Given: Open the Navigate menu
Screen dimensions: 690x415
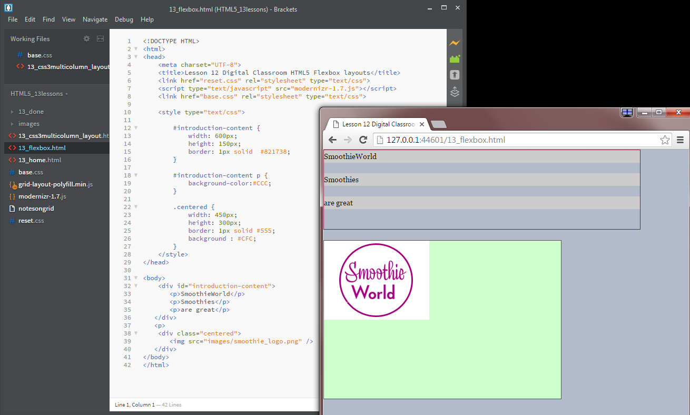Looking at the screenshot, I should coord(95,19).
